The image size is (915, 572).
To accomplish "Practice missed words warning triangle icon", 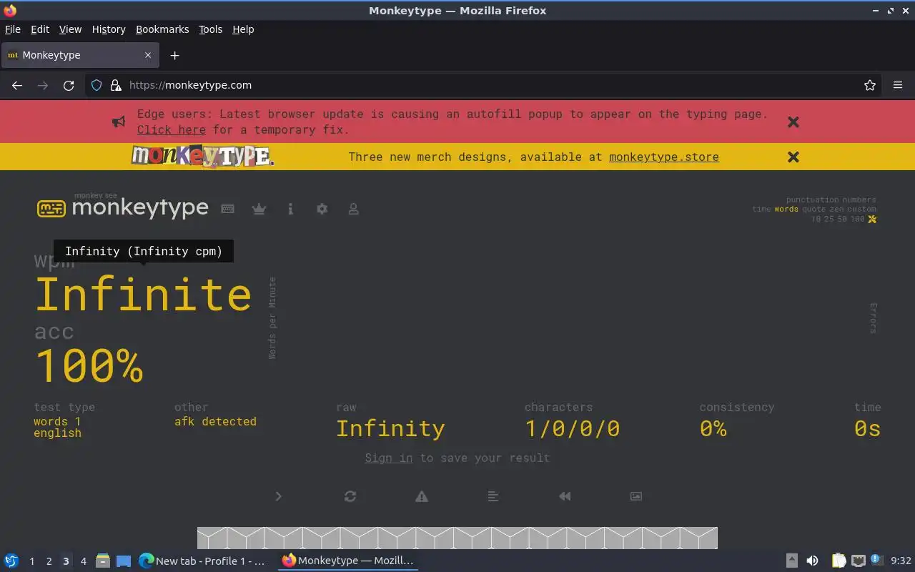I will click(422, 496).
